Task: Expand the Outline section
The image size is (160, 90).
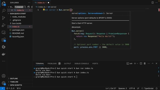Action: pos(14,78)
